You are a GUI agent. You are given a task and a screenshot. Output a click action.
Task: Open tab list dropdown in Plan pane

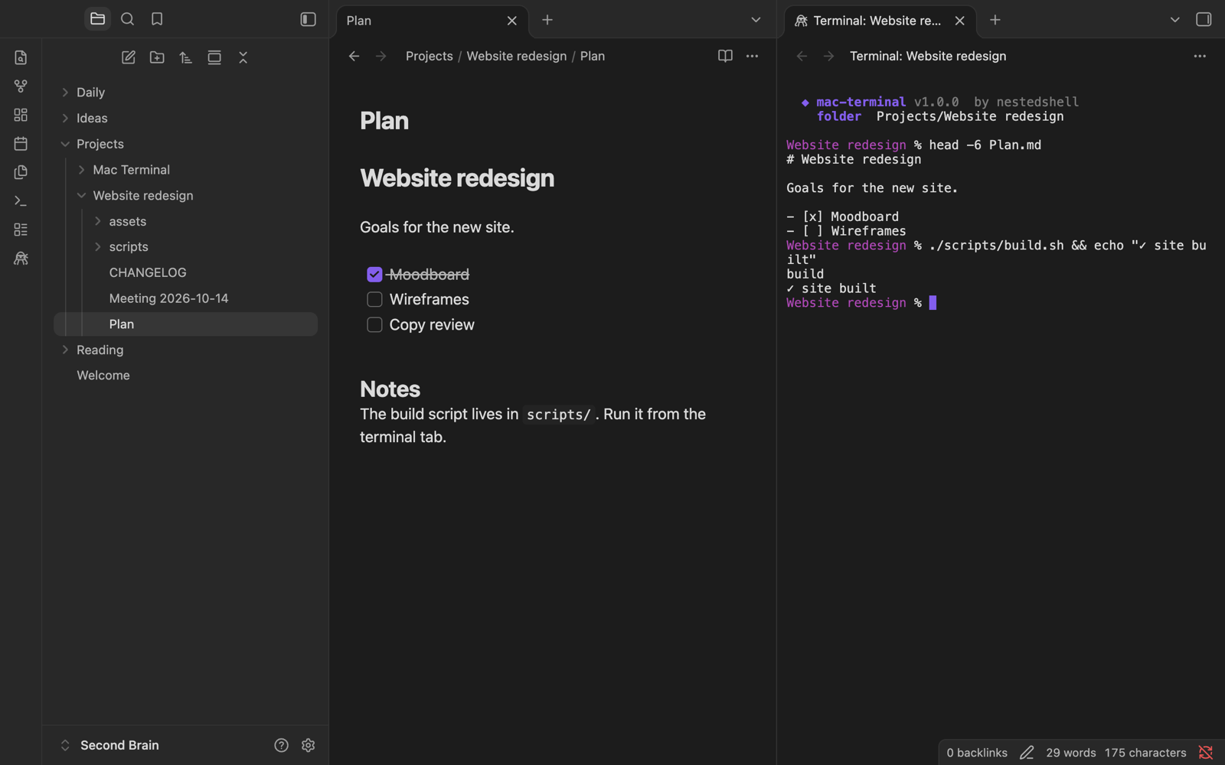tap(756, 20)
